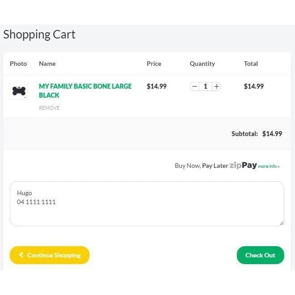The image size is (295, 295).
Task: Click the Name column header
Action: [47, 64]
